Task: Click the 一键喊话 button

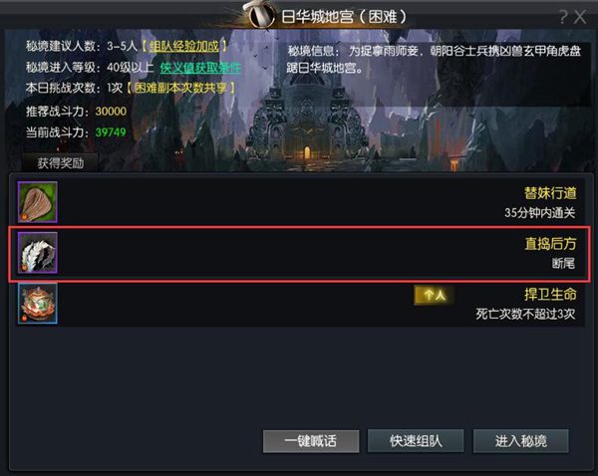Action: coord(311,441)
